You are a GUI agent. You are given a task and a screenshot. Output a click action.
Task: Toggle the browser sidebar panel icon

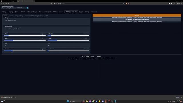(x=172, y=3)
